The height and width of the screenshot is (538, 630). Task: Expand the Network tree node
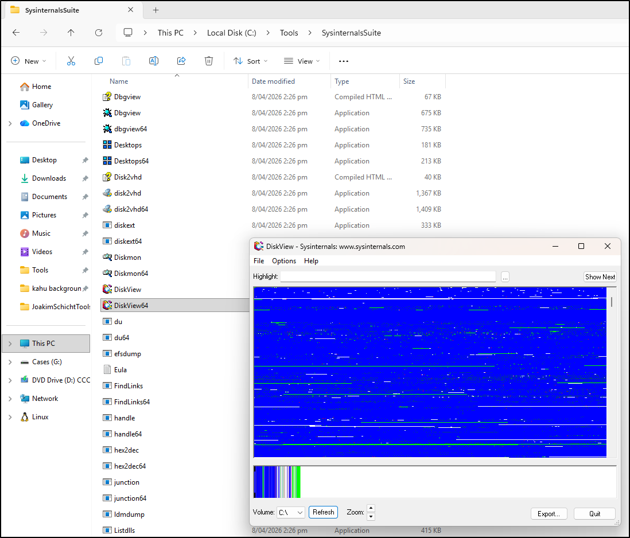(10, 399)
